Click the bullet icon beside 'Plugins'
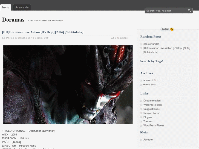Image resolution: width=199 pixels, height=149 pixels. [x=141, y=118]
